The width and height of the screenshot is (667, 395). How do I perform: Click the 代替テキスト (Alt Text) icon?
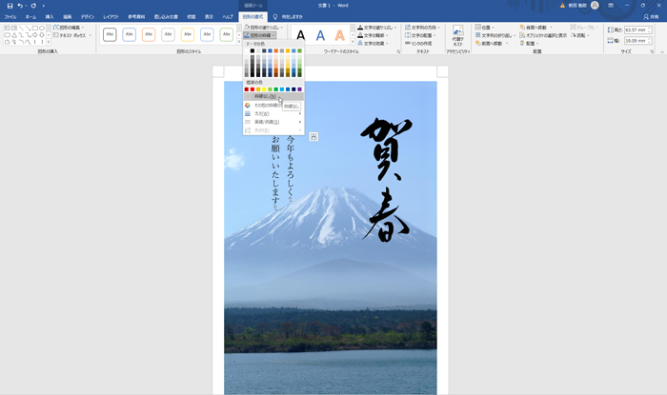pos(457,34)
